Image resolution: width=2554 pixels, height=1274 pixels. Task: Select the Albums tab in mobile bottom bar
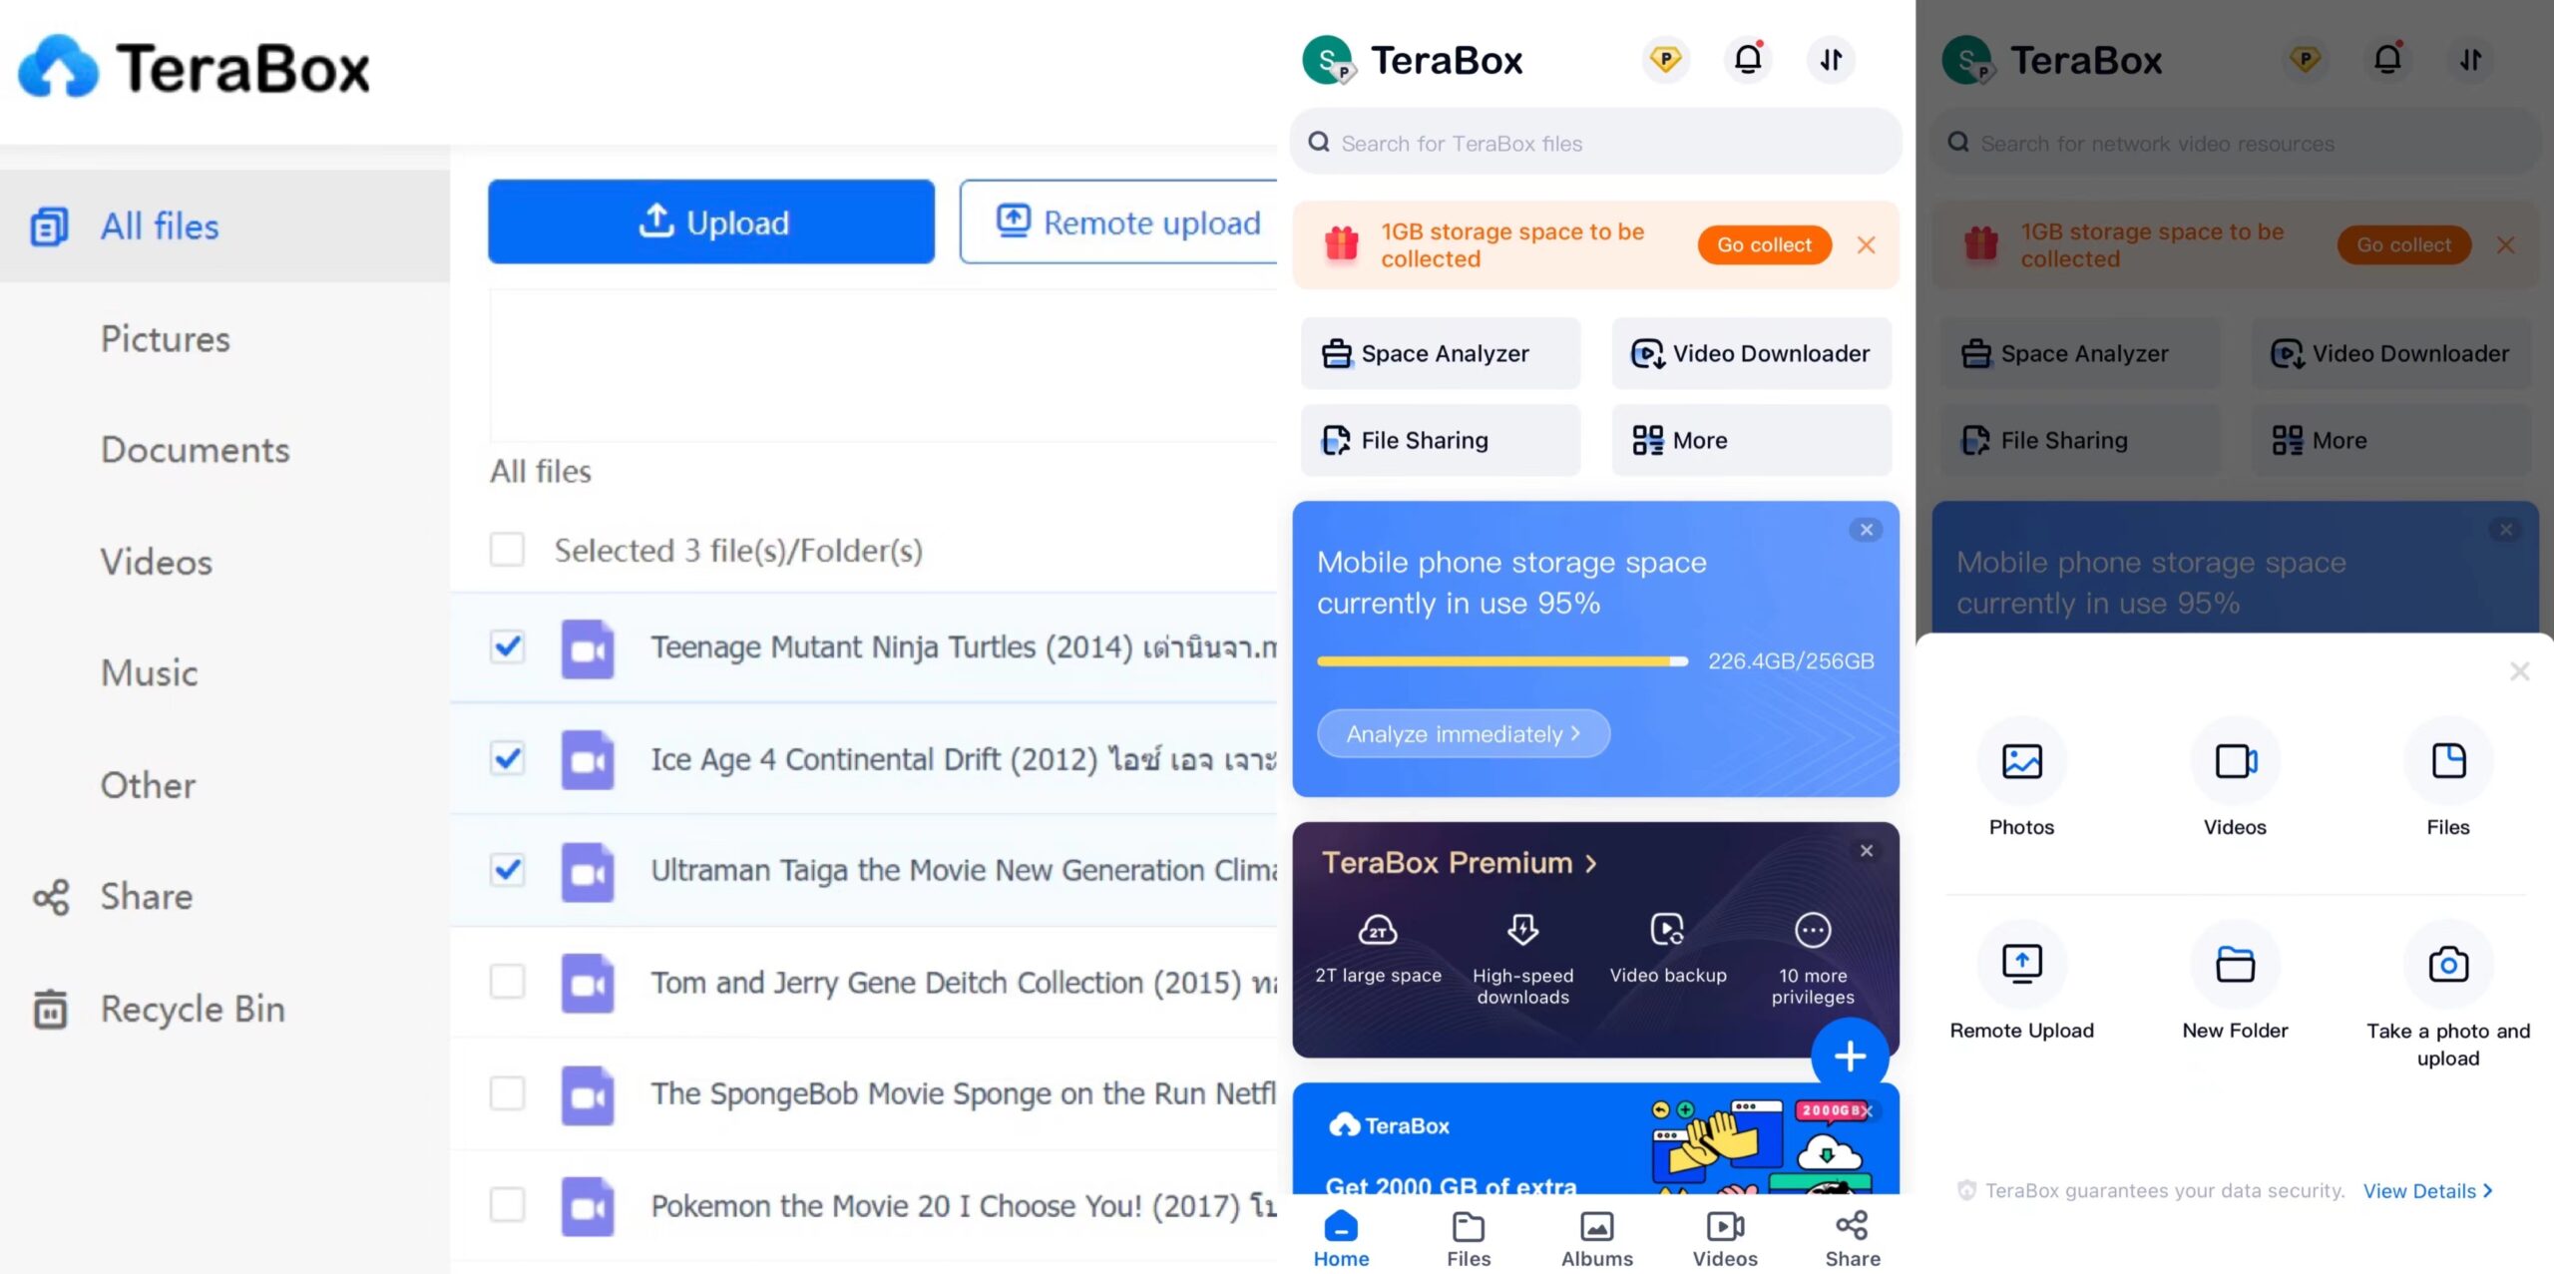pos(1596,1238)
